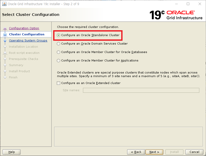Image resolution: width=206 pixels, height=156 pixels.
Task: Click the Help button
Action: coord(12,152)
